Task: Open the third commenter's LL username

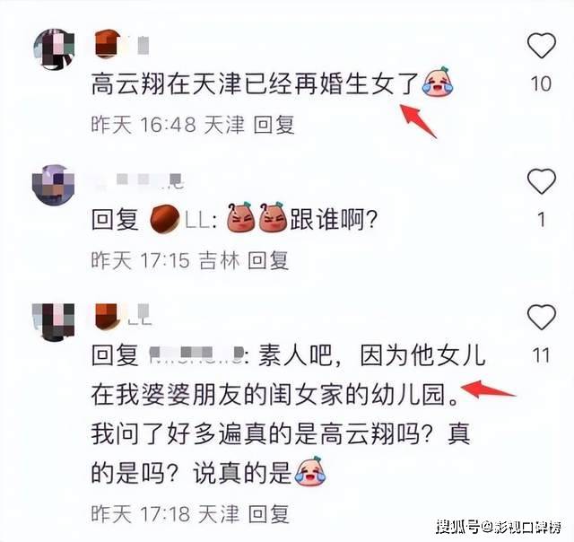Action: click(123, 316)
